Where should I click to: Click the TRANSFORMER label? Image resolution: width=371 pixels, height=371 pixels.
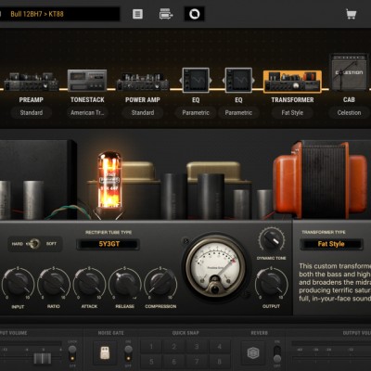coord(292,100)
